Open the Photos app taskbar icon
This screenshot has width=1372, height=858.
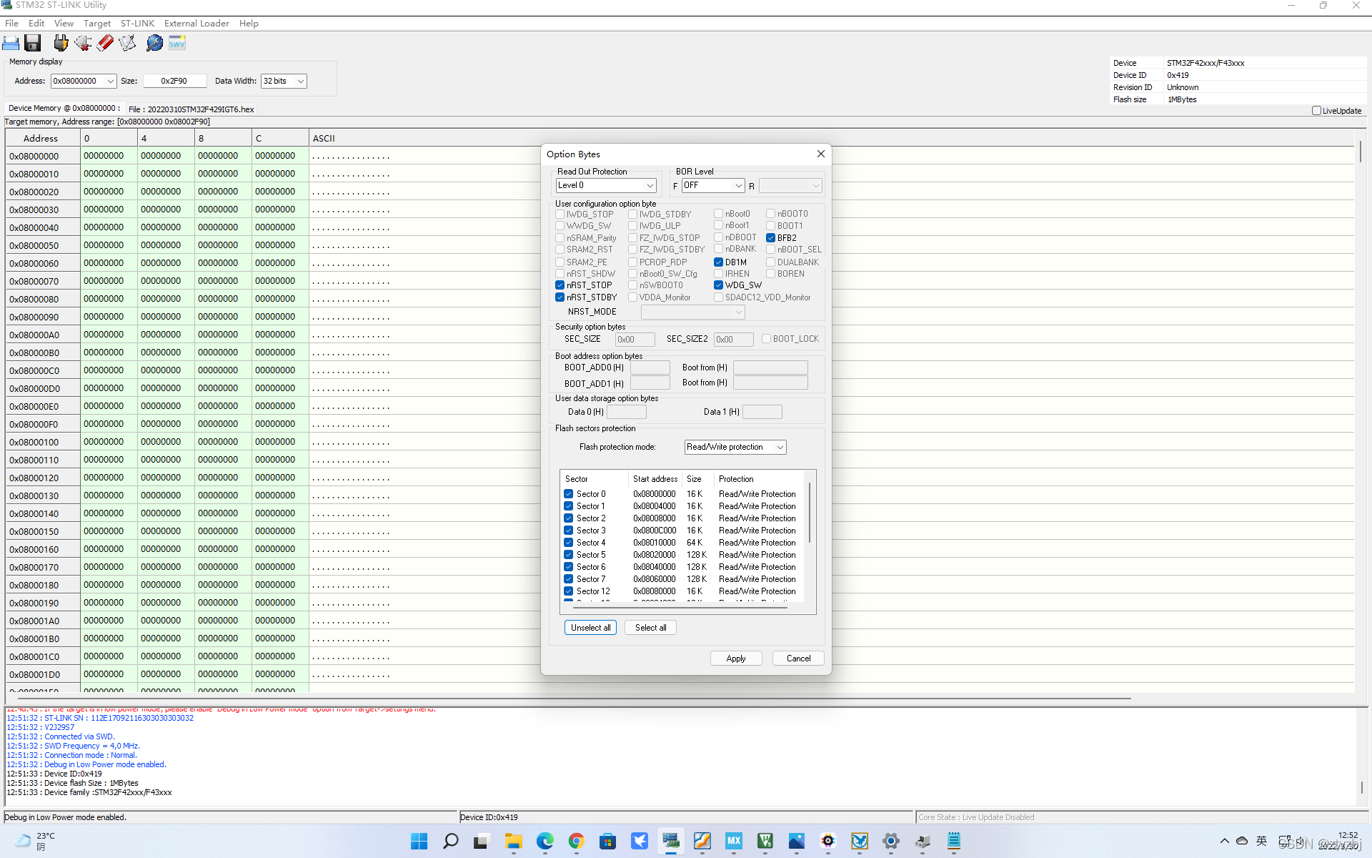point(796,842)
